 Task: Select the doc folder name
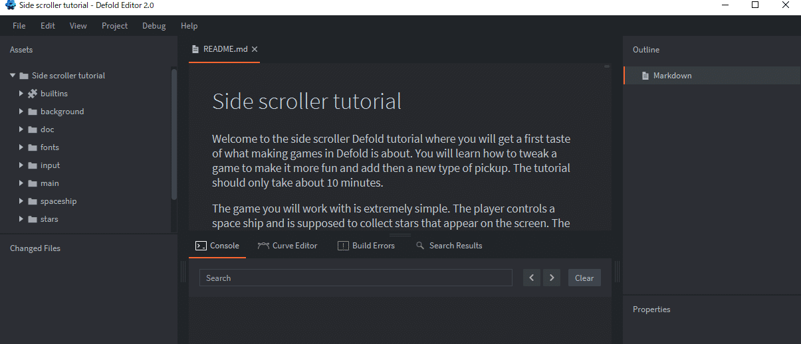point(47,129)
